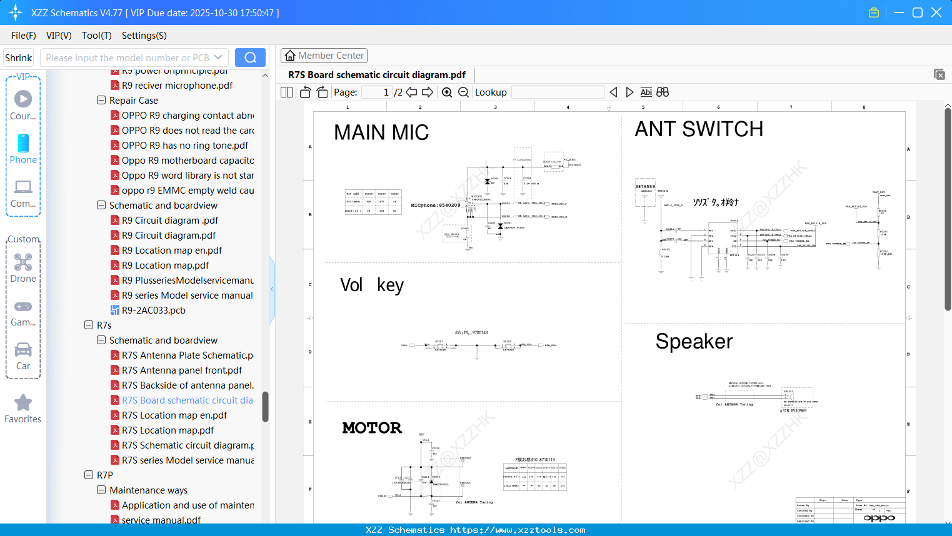Open the model number dropdown arrow

coord(218,57)
